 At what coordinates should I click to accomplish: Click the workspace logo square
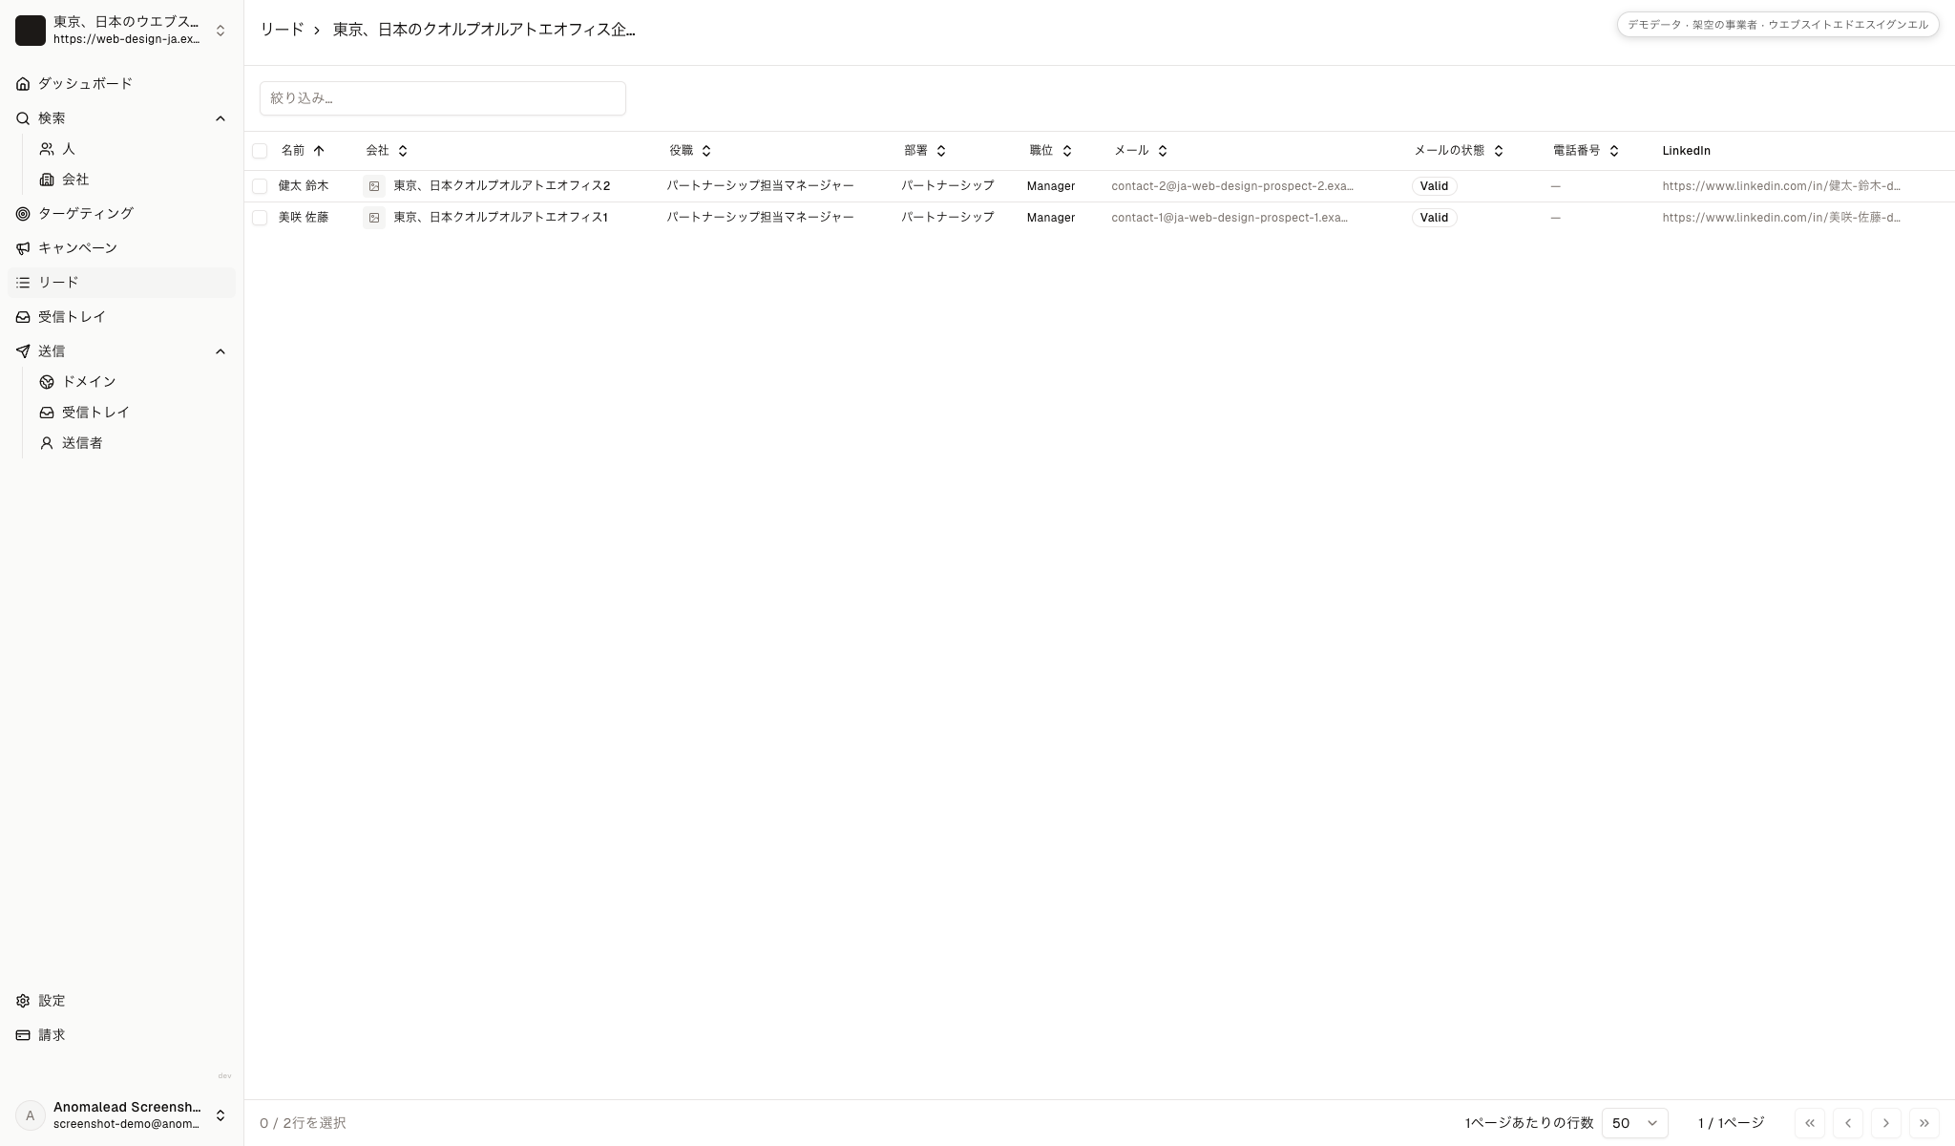pyautogui.click(x=31, y=31)
